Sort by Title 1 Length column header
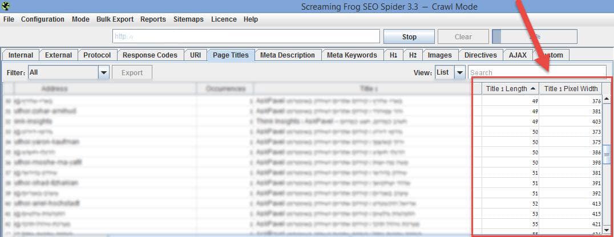 pos(510,89)
